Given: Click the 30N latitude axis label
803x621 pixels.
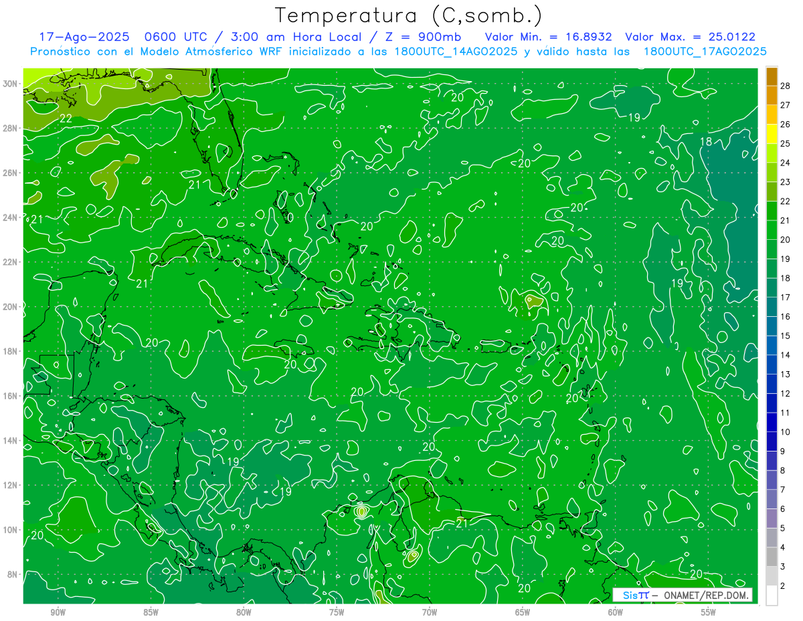Looking at the screenshot, I should point(11,84).
